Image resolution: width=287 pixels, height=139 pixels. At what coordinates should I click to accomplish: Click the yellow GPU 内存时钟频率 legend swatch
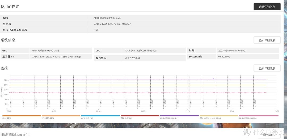coord(219,116)
